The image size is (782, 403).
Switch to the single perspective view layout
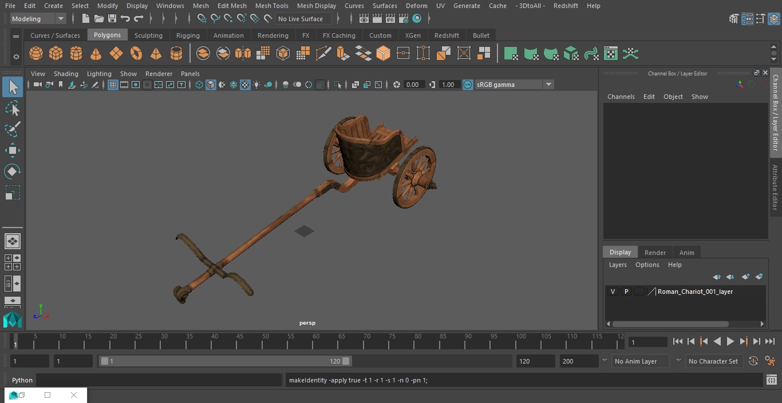[x=13, y=241]
